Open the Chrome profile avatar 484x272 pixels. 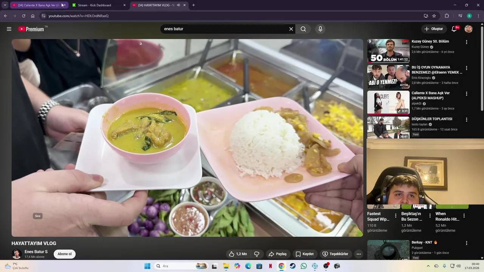(x=469, y=16)
